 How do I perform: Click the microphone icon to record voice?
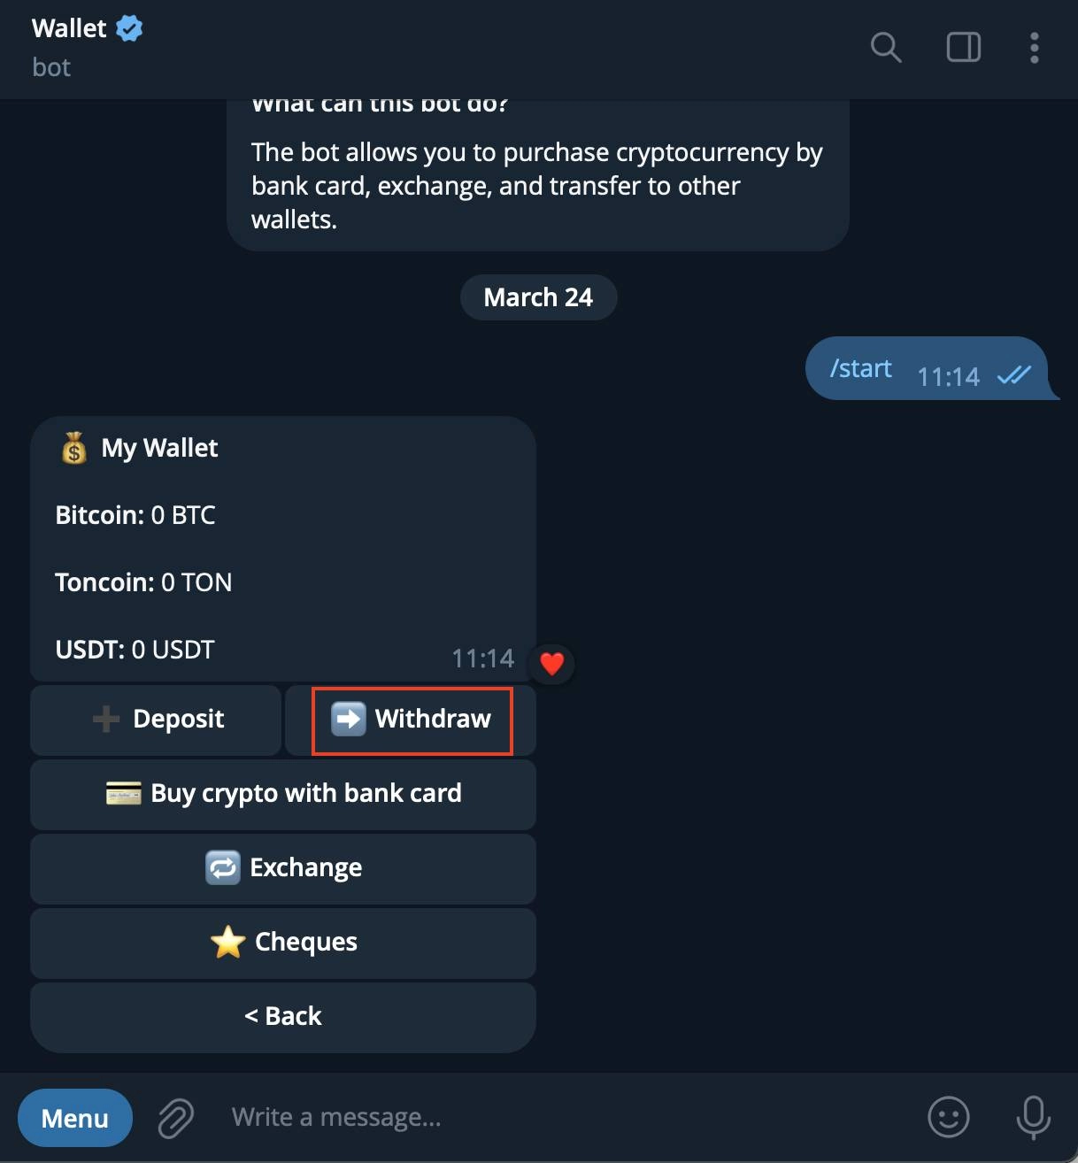[1033, 1117]
